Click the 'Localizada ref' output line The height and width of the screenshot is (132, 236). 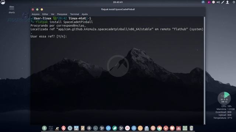(117, 29)
